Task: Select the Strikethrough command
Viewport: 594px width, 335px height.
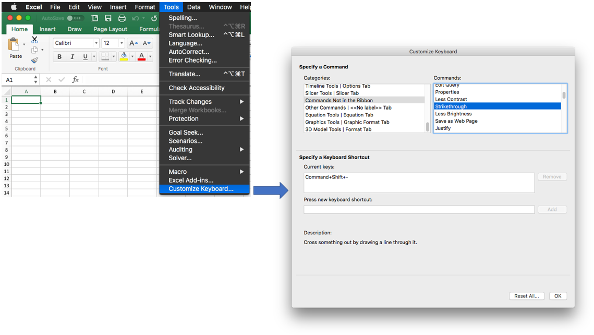Action: pyautogui.click(x=497, y=106)
